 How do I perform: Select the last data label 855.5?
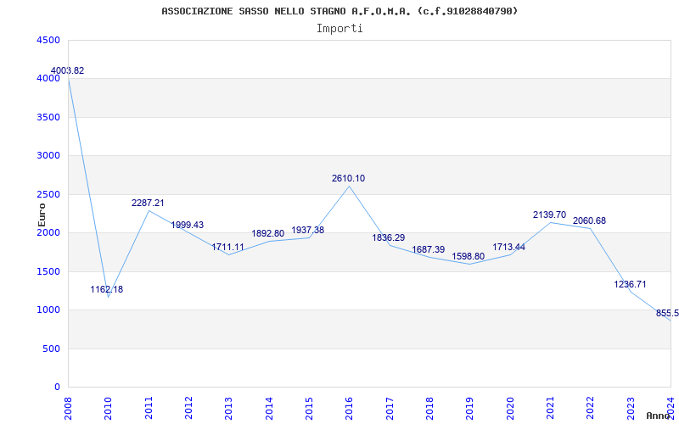tap(667, 313)
